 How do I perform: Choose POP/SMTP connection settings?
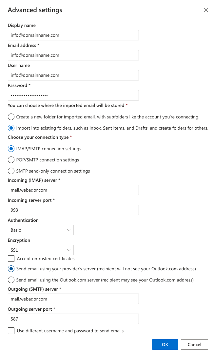(x=11, y=160)
